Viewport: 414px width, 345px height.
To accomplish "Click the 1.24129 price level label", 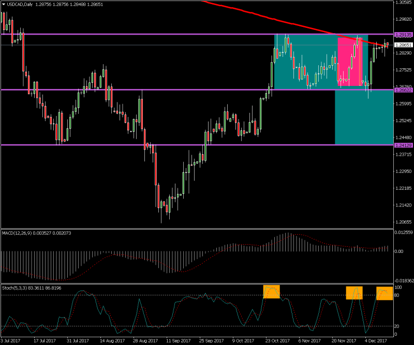I will click(x=403, y=145).
